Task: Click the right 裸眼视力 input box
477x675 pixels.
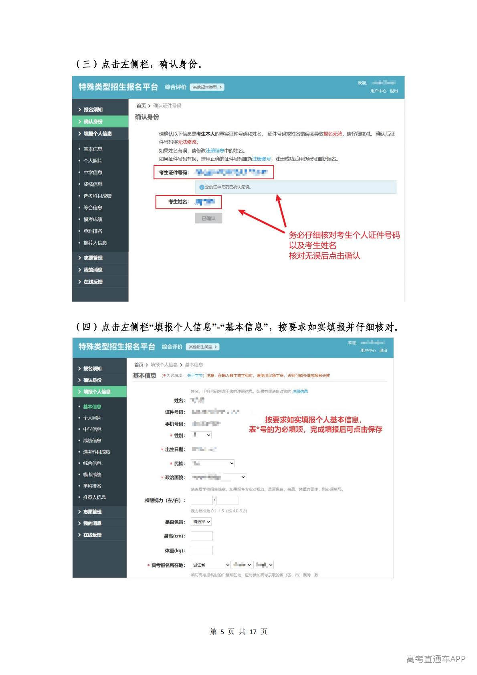Action: (x=227, y=500)
